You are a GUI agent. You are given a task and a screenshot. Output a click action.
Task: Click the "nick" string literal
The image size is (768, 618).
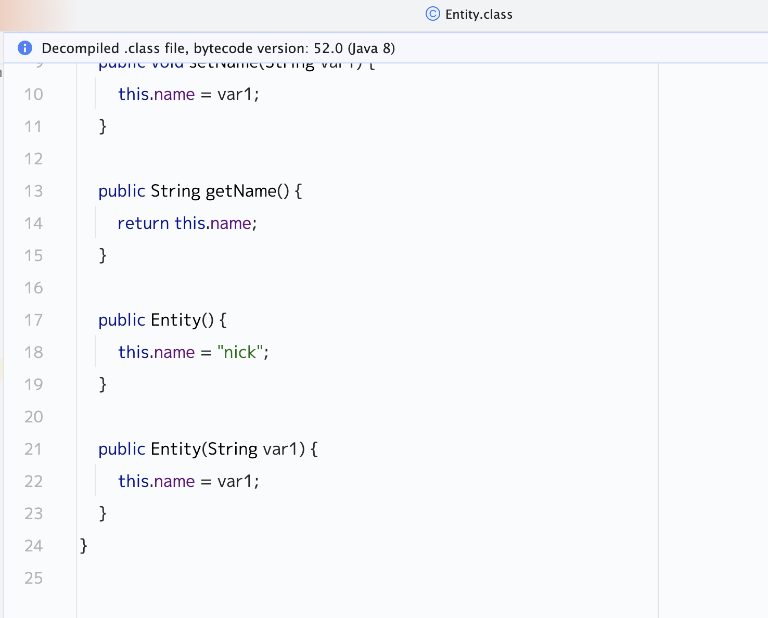click(240, 352)
